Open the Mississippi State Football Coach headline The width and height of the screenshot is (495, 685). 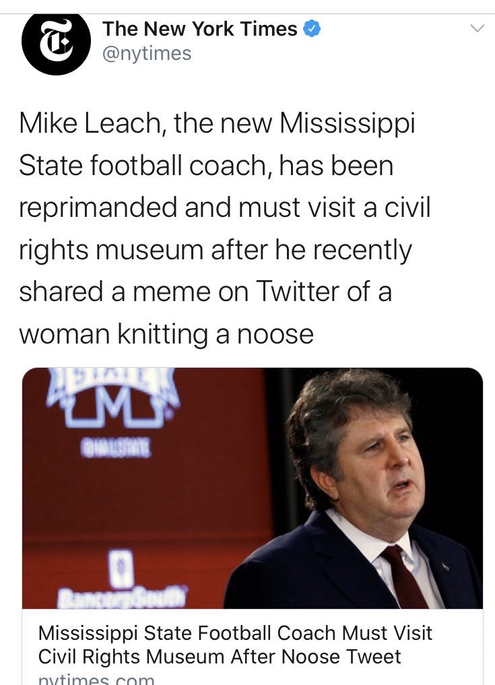click(x=235, y=645)
